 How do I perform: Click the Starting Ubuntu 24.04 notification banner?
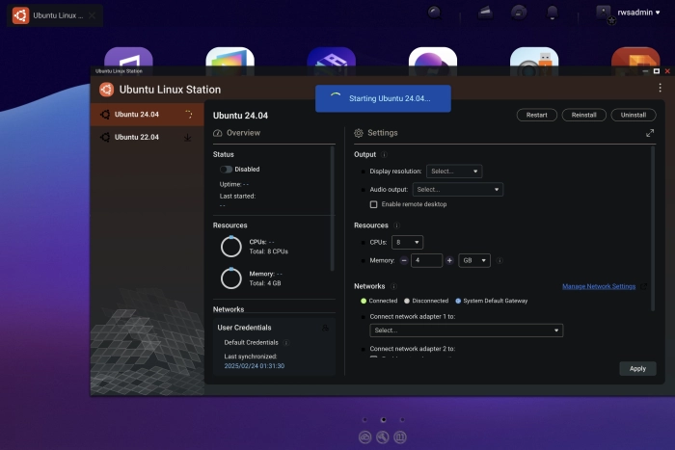383,98
